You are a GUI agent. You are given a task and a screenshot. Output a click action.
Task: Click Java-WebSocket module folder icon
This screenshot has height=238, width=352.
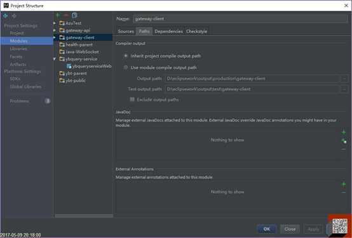pos(62,52)
